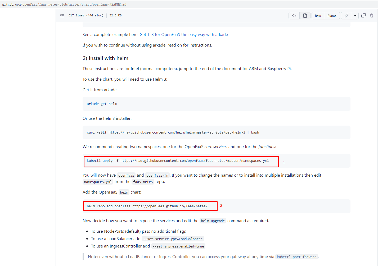Click the inline 'faas-netes' code text
The image size is (378, 266).
143,182
